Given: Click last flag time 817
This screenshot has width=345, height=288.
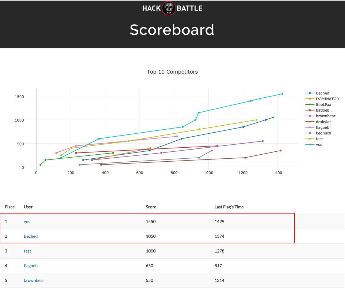Looking at the screenshot, I should (218, 266).
